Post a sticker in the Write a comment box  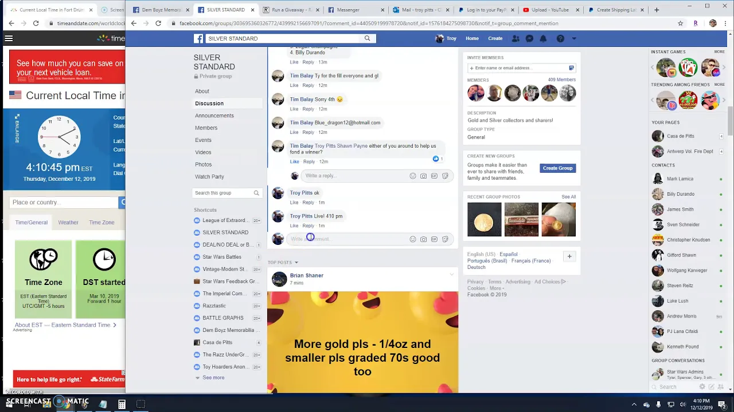coord(445,239)
